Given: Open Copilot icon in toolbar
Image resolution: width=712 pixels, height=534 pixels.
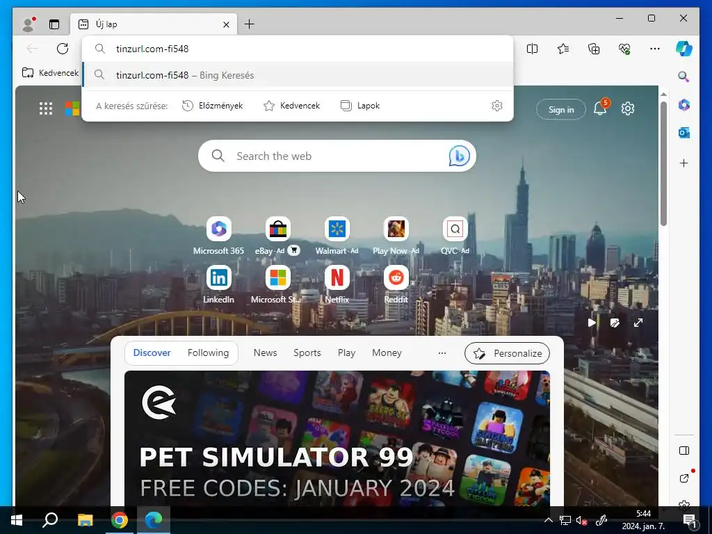Looking at the screenshot, I should 684,49.
